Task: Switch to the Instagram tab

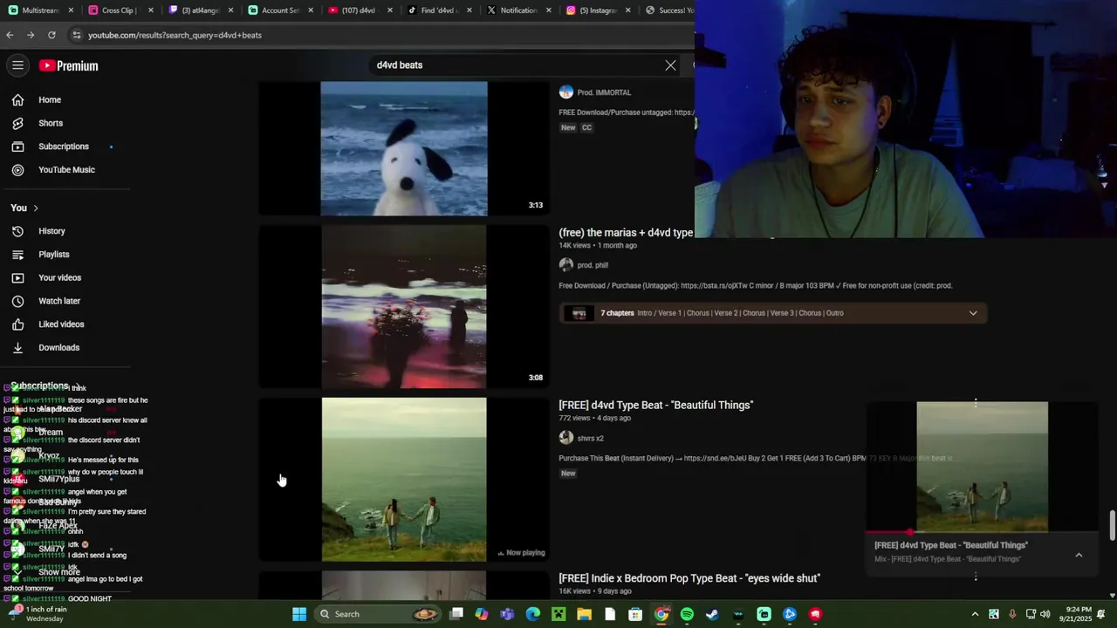Action: tap(599, 10)
